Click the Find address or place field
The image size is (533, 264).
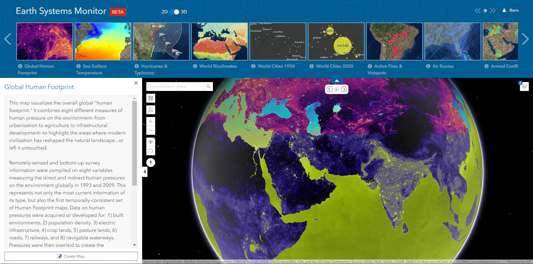175,86
